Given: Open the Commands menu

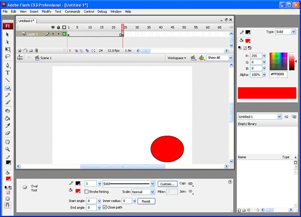Looking at the screenshot, I should coord(72,11).
